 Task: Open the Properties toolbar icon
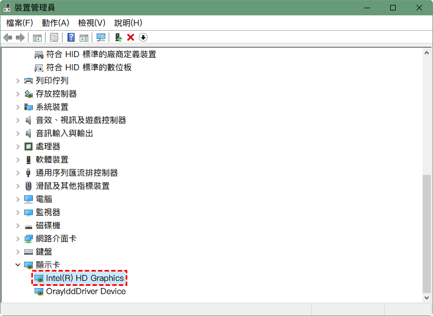coord(54,37)
